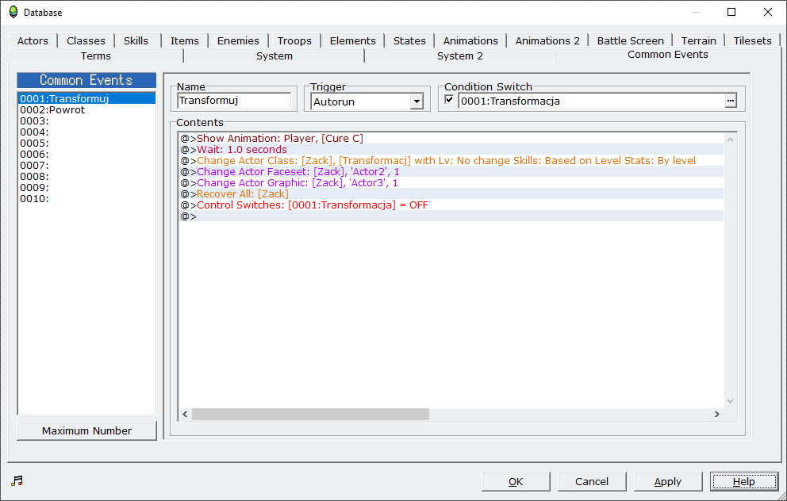Select the Change Actor Graphic command
This screenshot has width=787, height=501.
pos(451,182)
